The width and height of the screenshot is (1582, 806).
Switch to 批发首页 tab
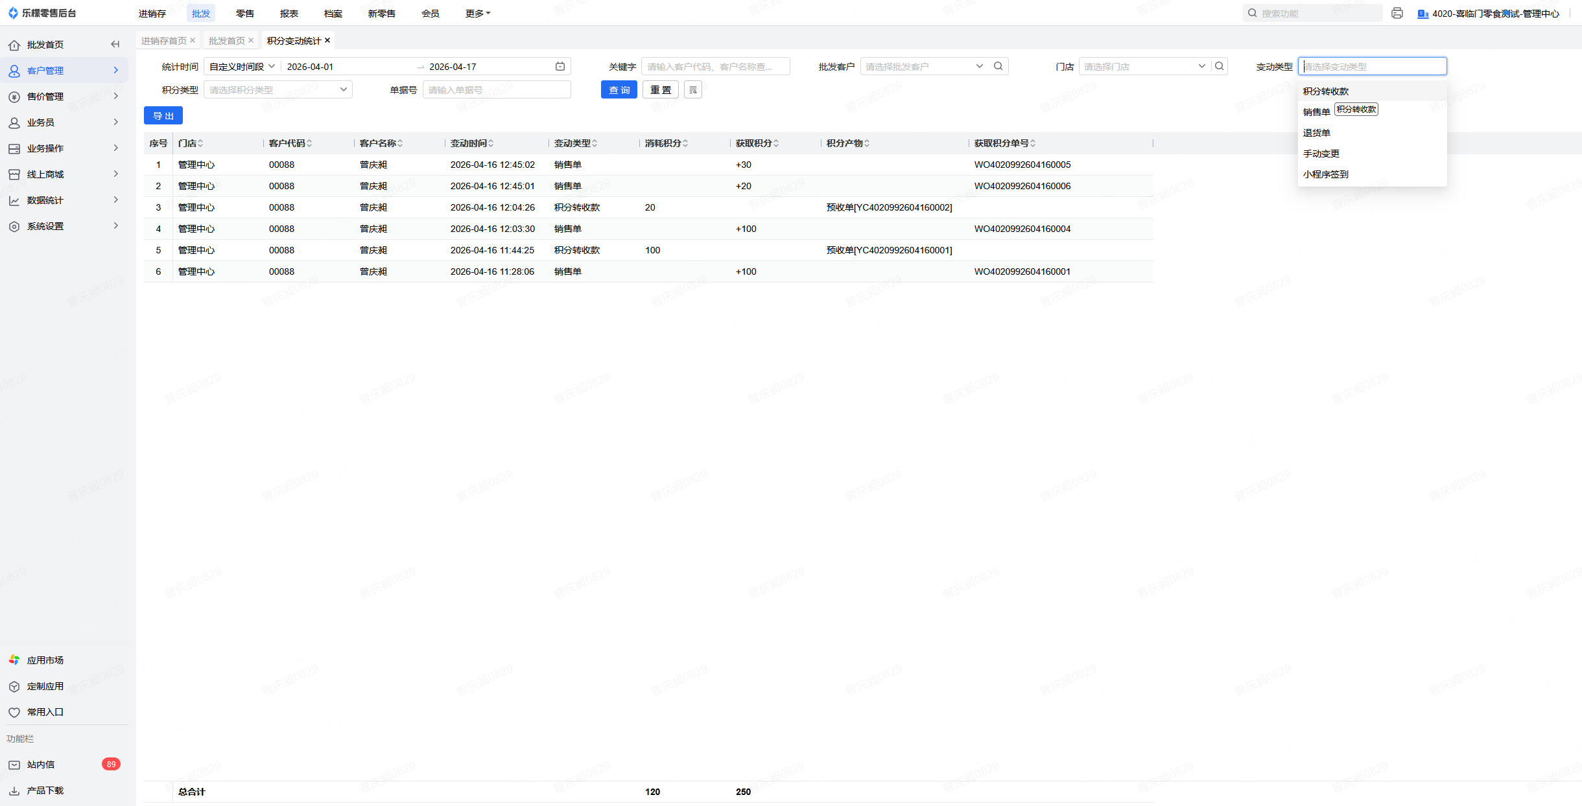[x=226, y=41]
